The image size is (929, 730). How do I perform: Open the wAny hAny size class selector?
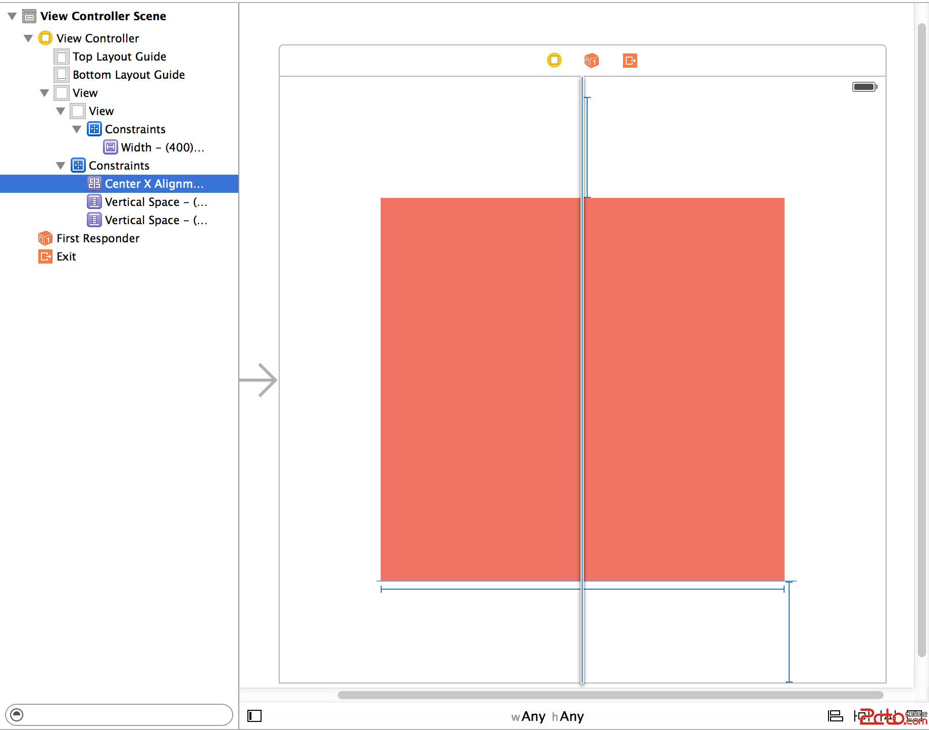(x=547, y=716)
